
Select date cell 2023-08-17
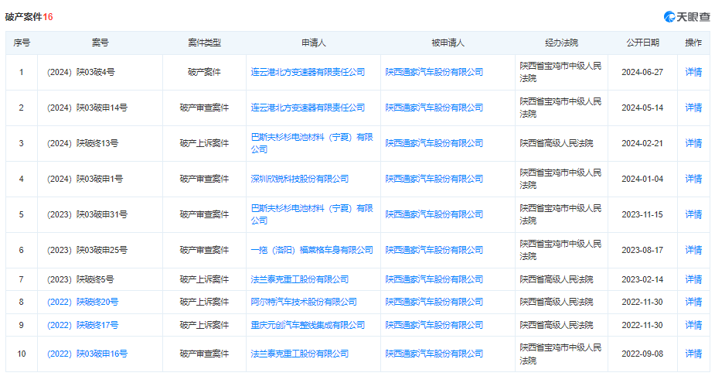click(642, 250)
